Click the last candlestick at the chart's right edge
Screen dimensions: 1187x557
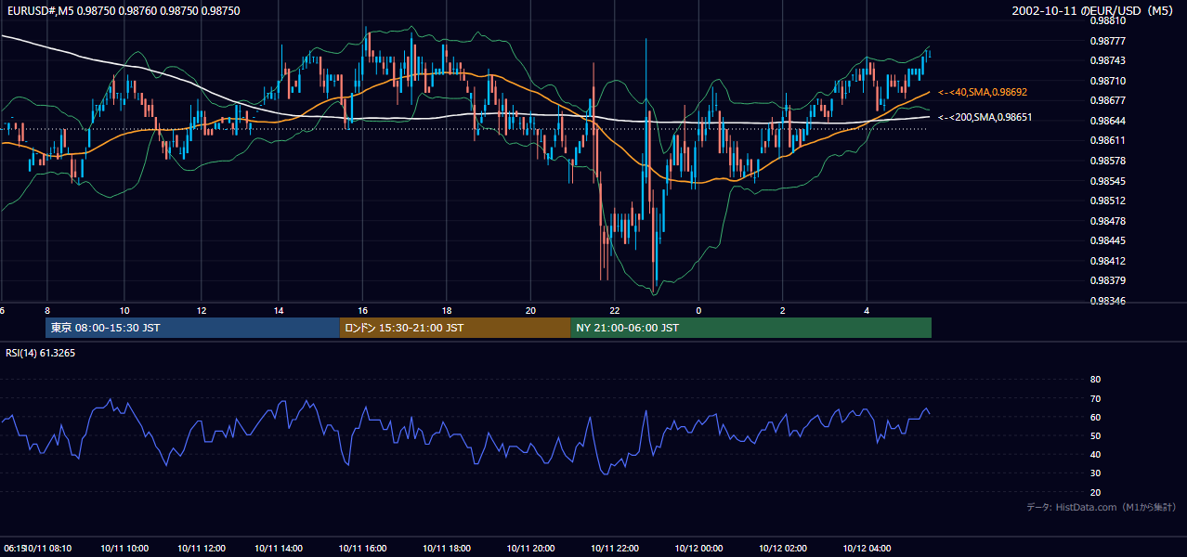(x=930, y=54)
